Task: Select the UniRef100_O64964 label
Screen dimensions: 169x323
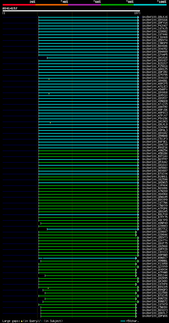Action: point(155,194)
